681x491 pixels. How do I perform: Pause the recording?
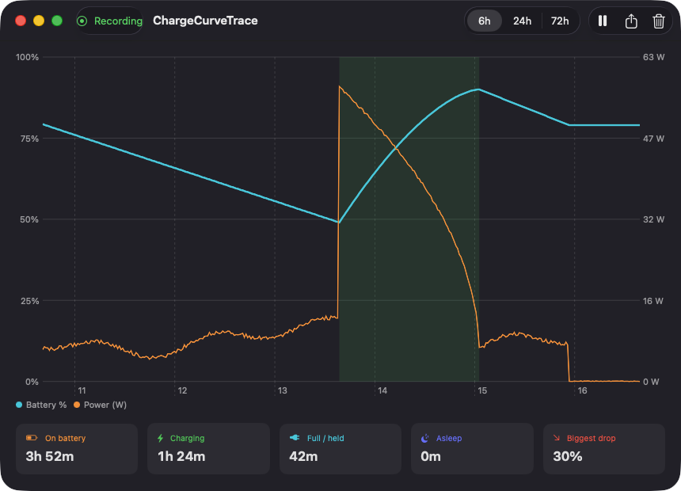point(603,21)
